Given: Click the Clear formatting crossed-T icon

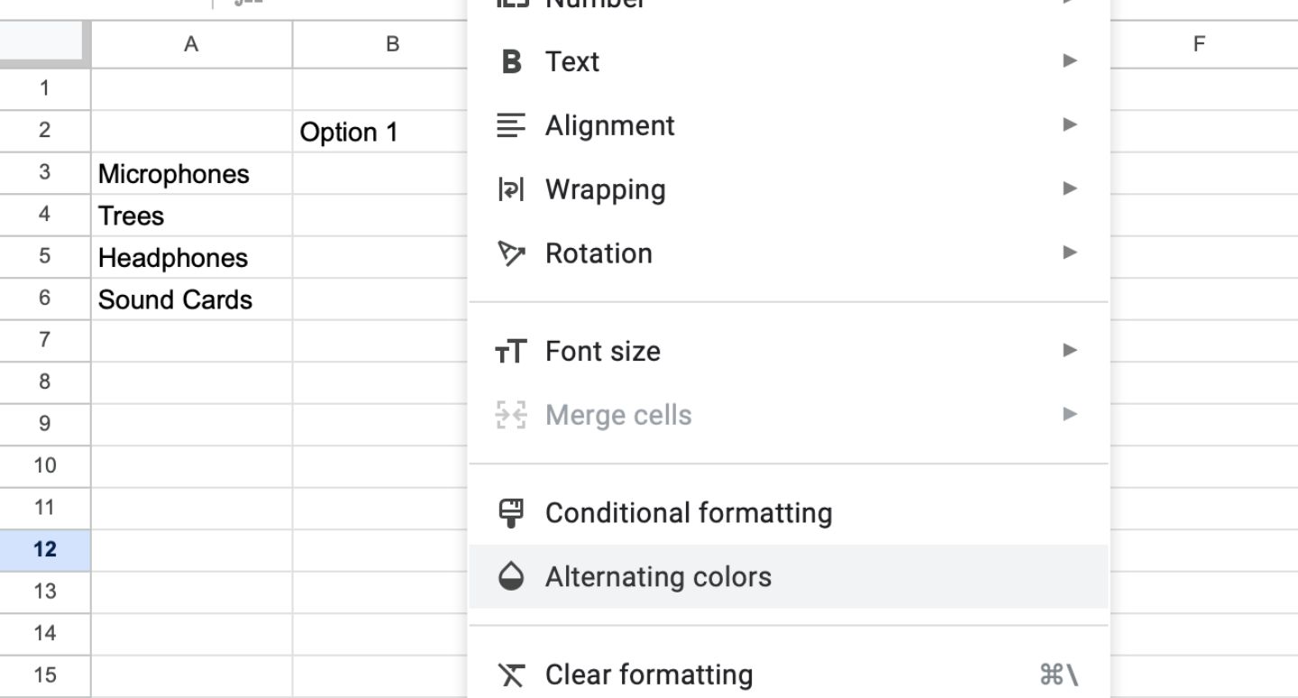Looking at the screenshot, I should pyautogui.click(x=511, y=675).
